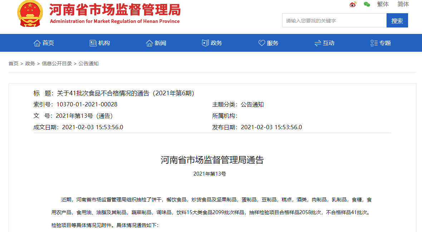The height and width of the screenshot is (232, 422).
Task: Click the flag icon beside 政务
Action: pos(205,43)
